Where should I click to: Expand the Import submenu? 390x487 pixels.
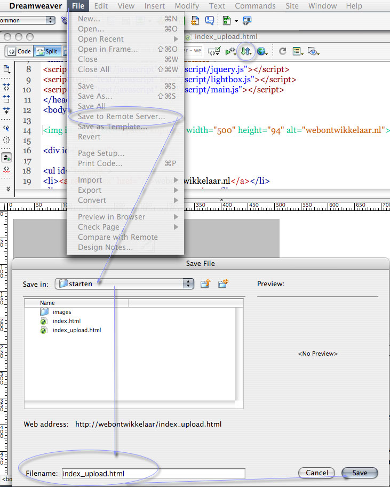125,180
